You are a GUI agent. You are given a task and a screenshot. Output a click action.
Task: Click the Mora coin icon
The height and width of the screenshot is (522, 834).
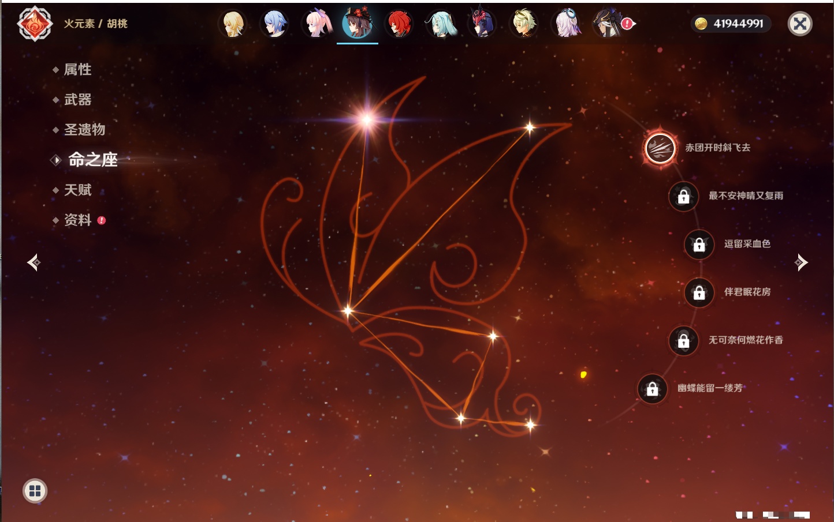click(701, 24)
